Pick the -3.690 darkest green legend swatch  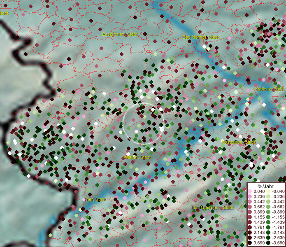268,243
